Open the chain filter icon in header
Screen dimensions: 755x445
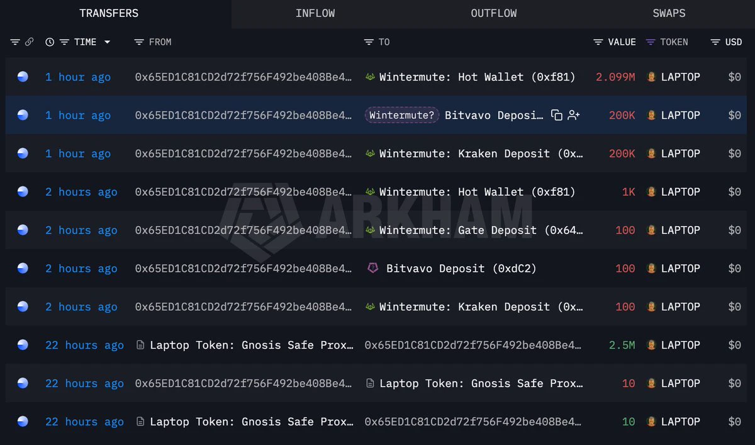15,42
